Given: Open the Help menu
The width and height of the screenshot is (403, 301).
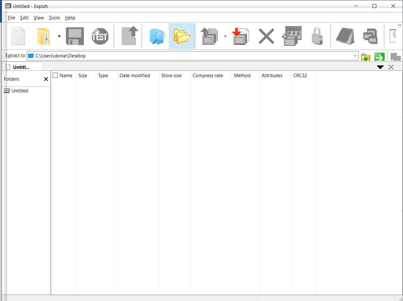Looking at the screenshot, I should (x=70, y=18).
